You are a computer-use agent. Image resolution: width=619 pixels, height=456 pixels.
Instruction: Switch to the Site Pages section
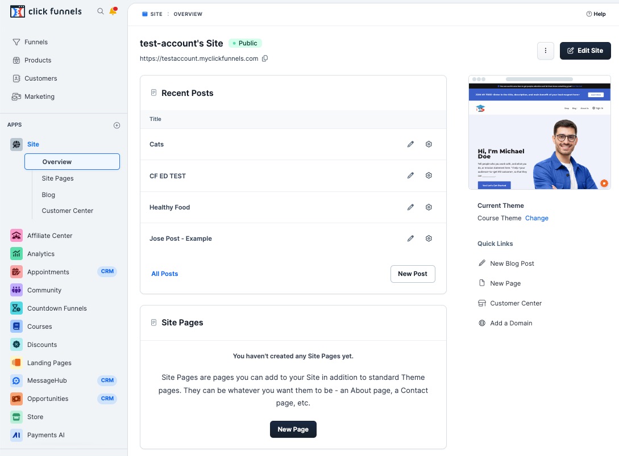(x=57, y=178)
